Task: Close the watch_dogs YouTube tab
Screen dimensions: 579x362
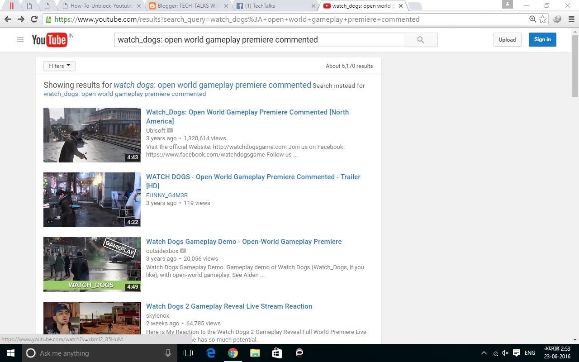Action: pos(401,6)
